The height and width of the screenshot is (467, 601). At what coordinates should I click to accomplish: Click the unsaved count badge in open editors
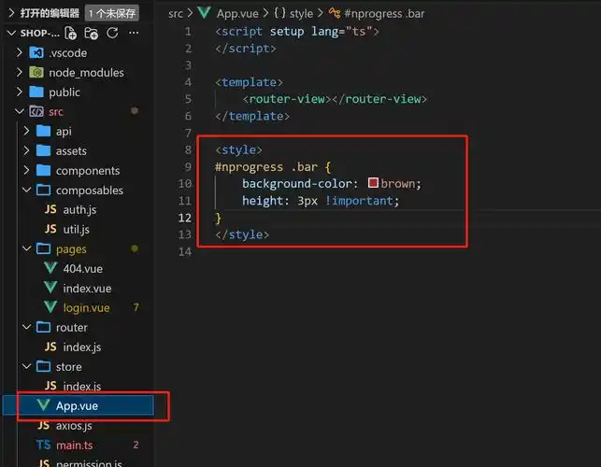pyautogui.click(x=112, y=13)
